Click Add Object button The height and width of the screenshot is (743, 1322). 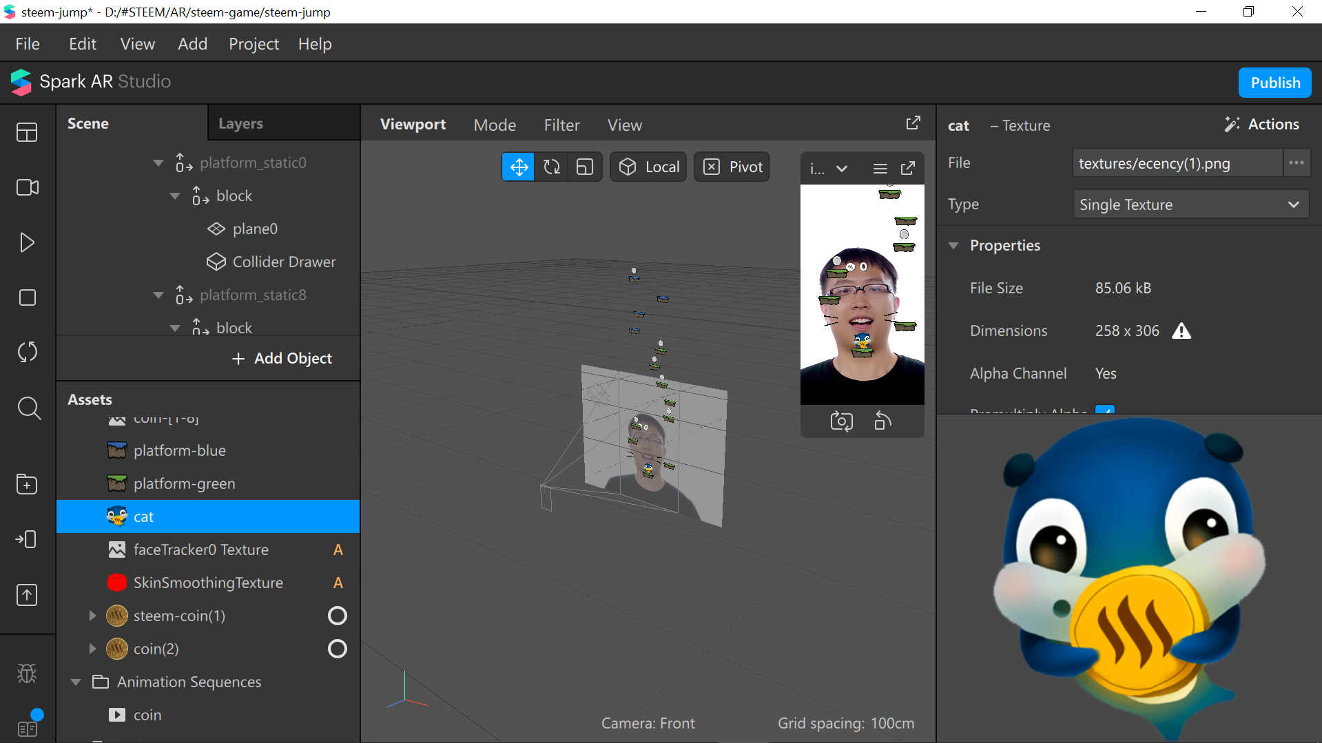click(282, 359)
